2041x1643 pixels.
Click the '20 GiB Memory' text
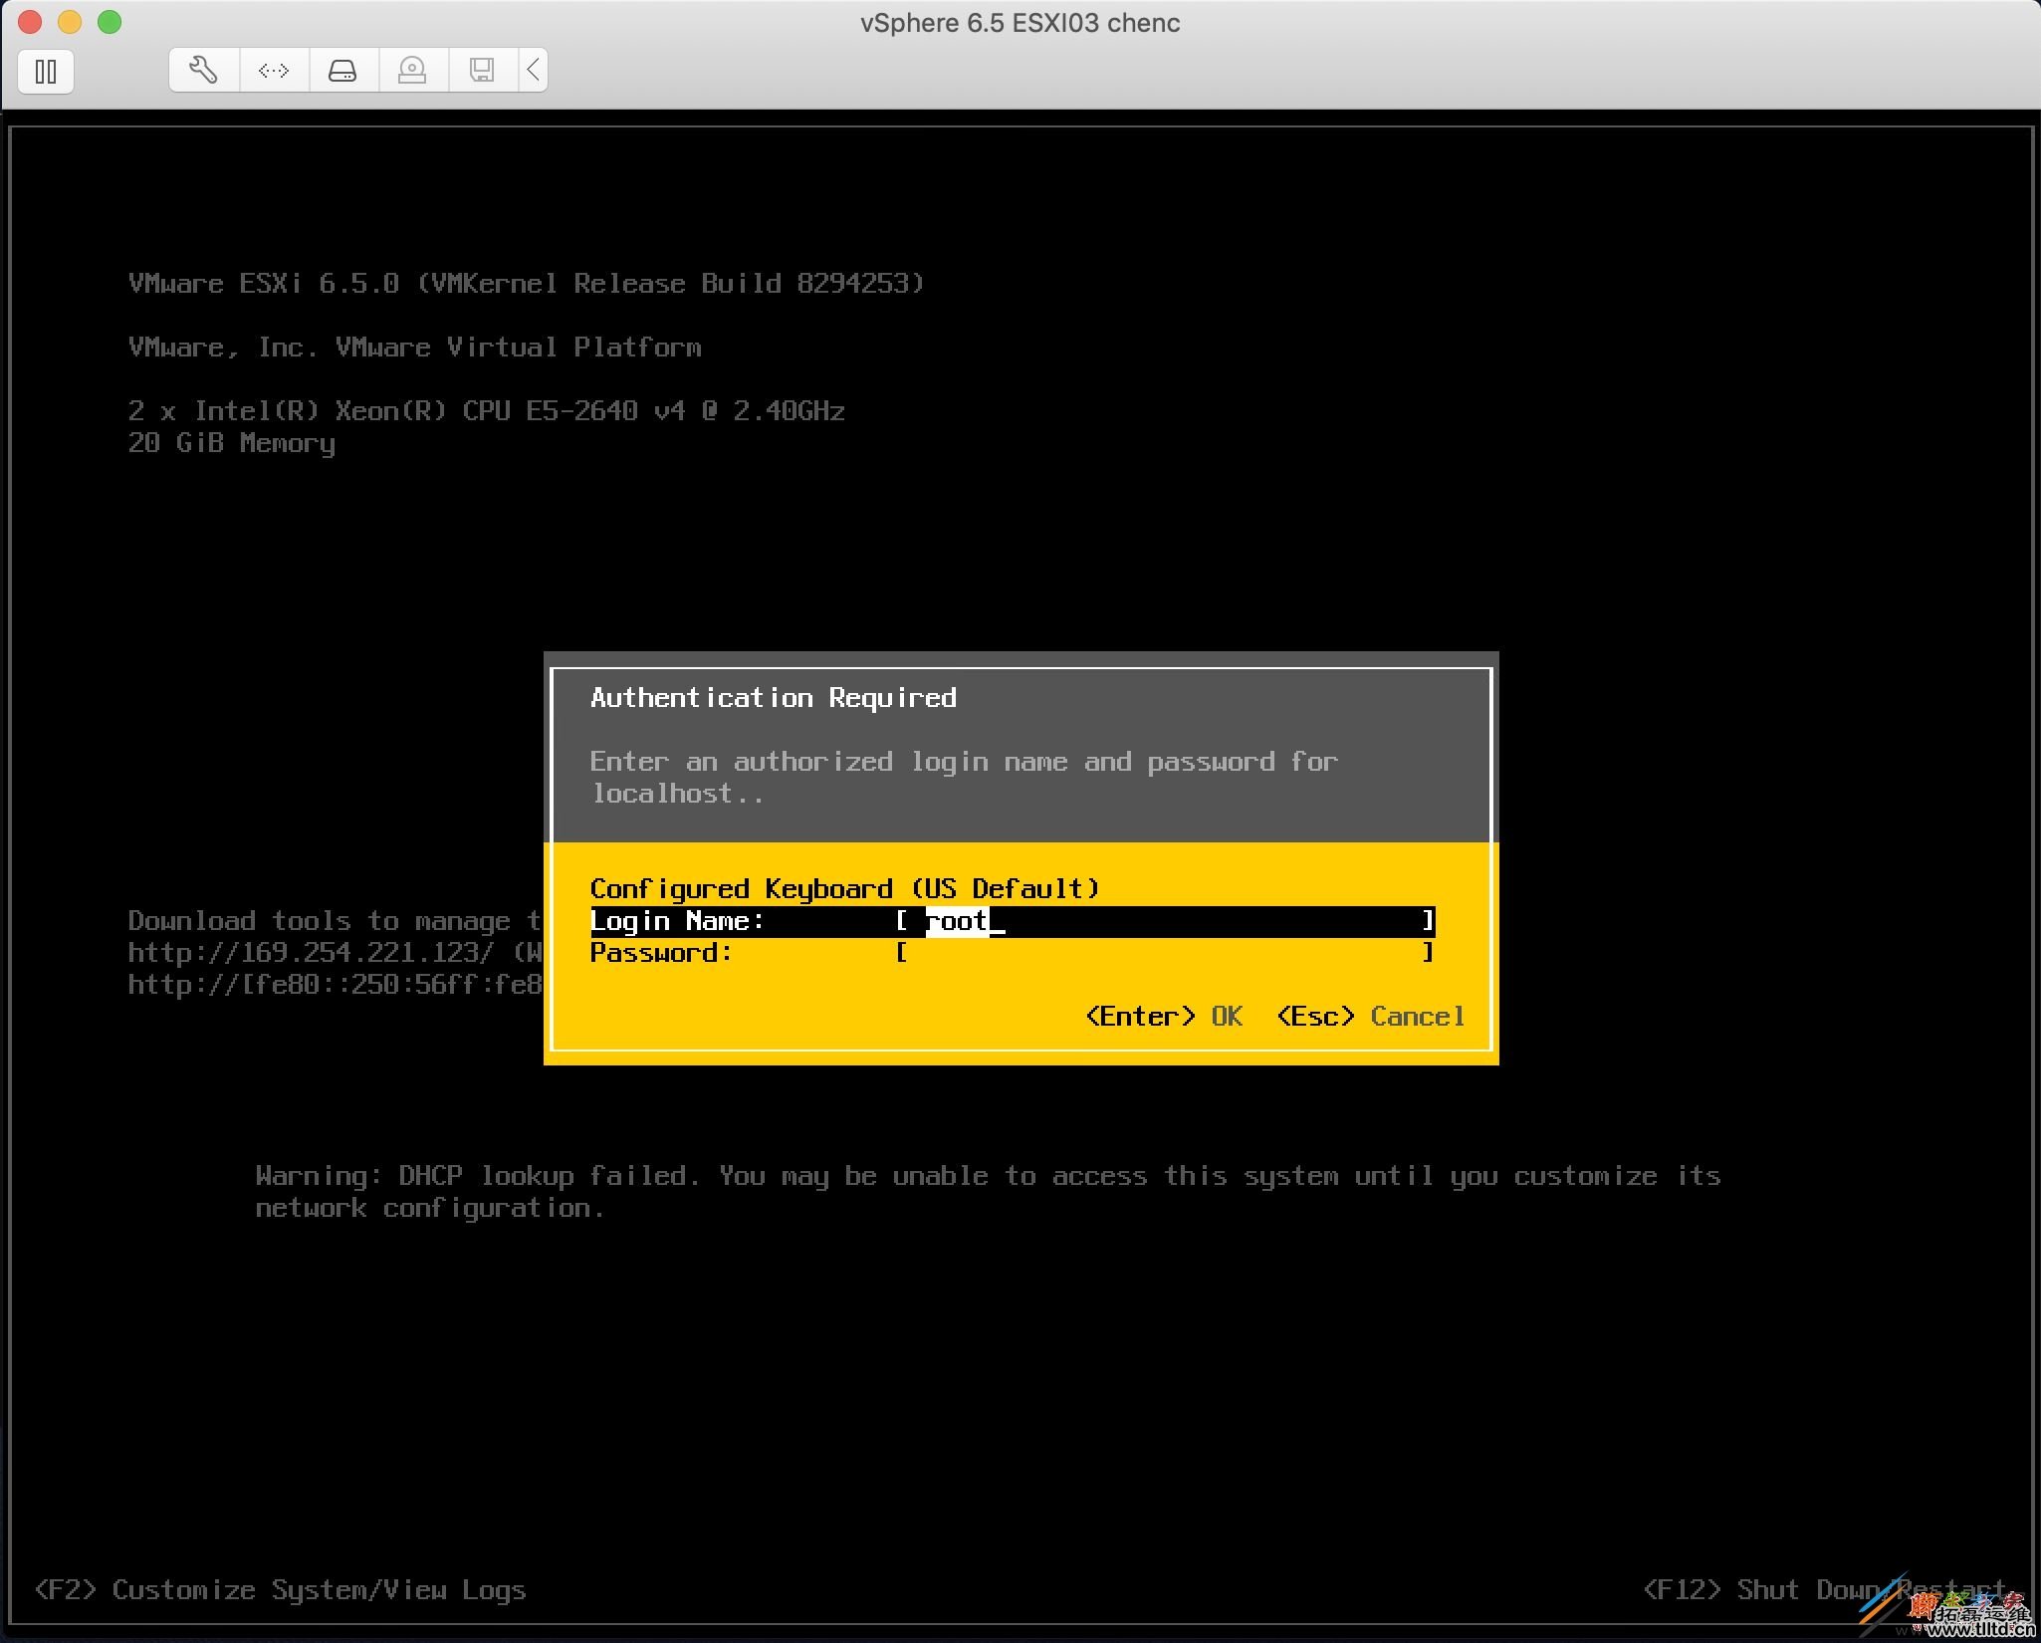[x=232, y=444]
